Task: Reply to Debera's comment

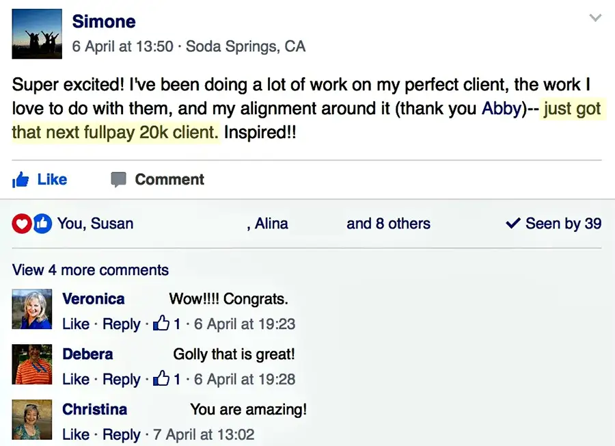Action: pos(121,379)
